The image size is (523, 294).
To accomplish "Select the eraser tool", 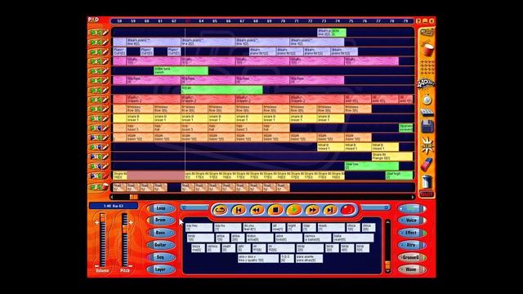I will (x=427, y=164).
